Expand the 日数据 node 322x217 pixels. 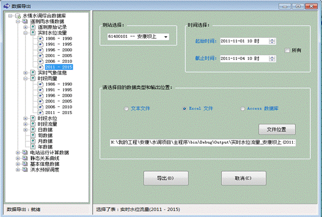tap(25, 130)
